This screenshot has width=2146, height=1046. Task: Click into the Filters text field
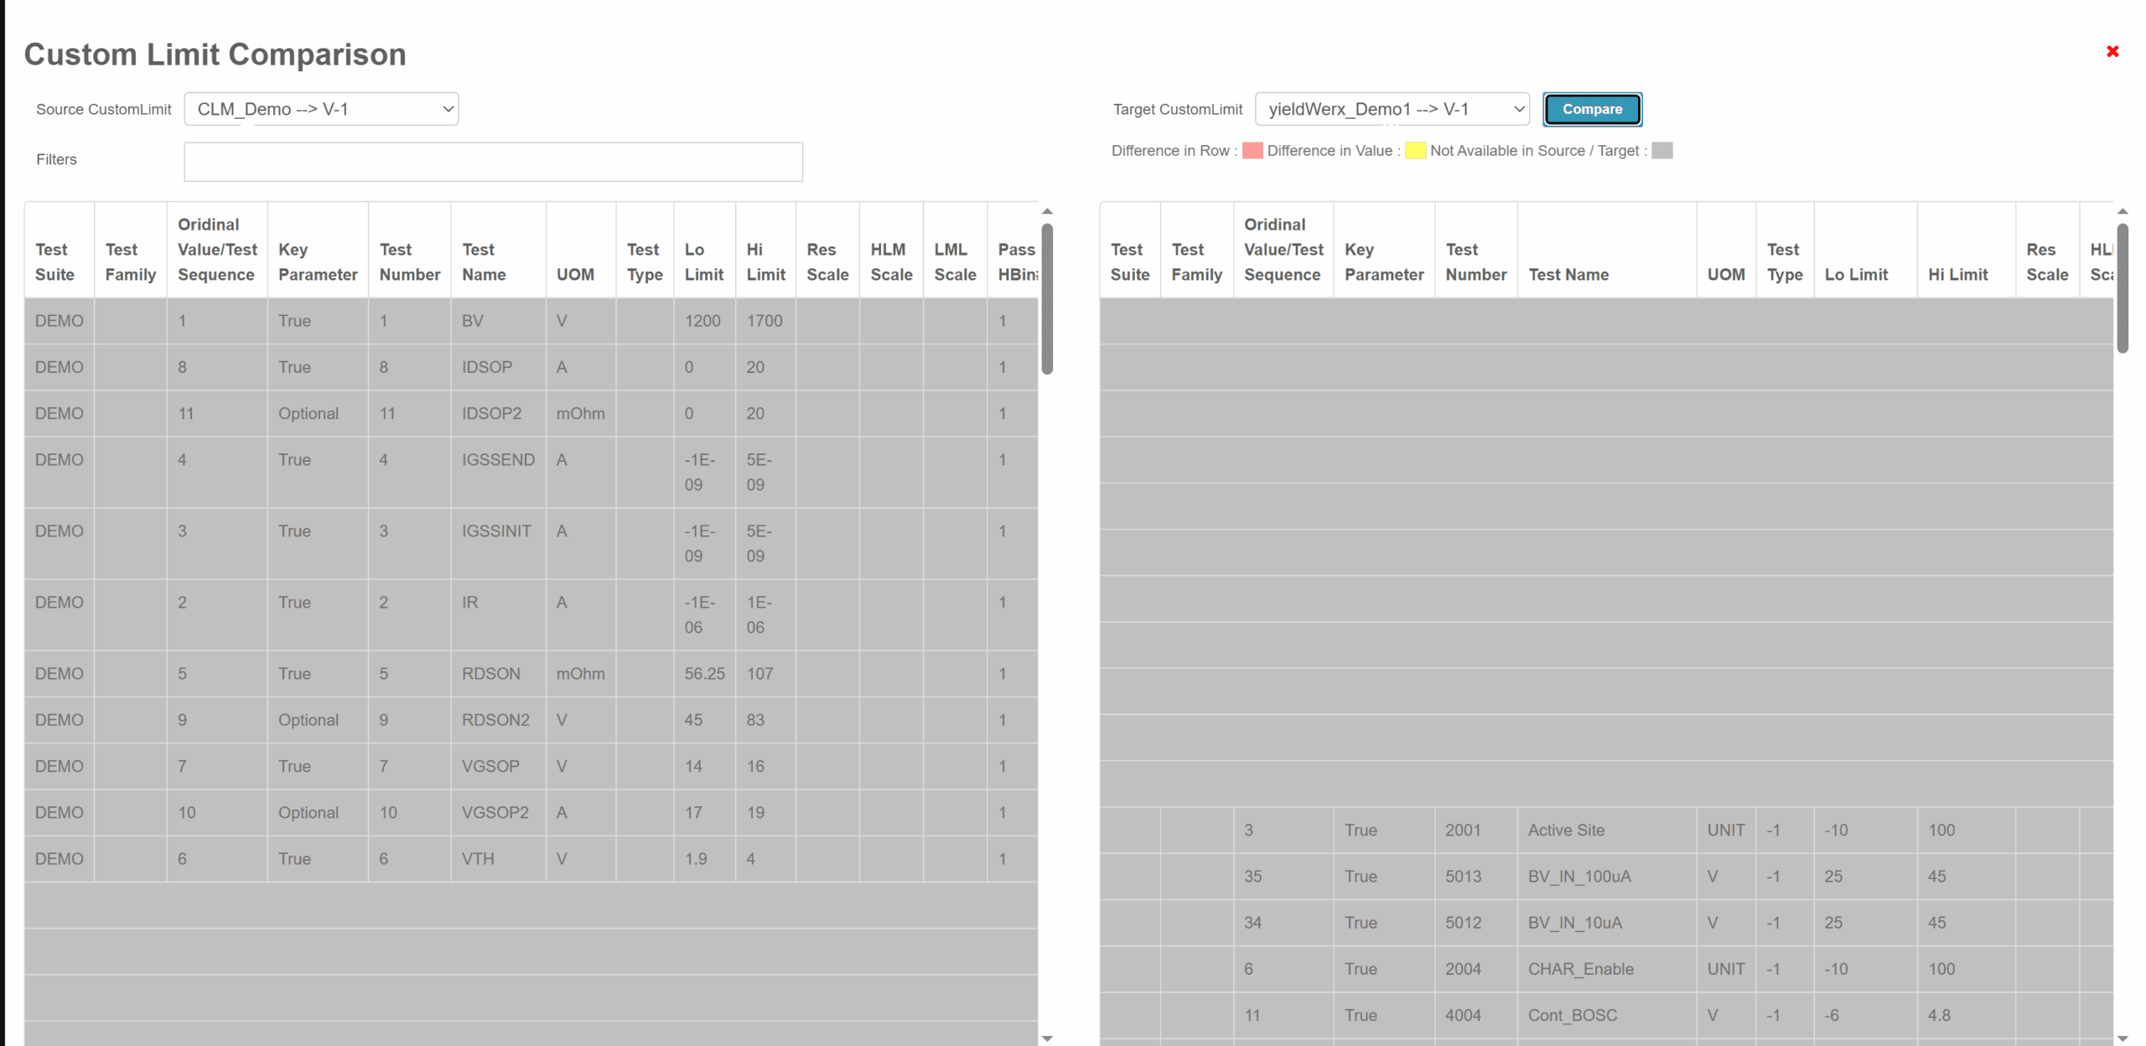tap(493, 162)
